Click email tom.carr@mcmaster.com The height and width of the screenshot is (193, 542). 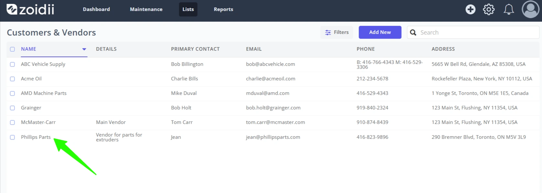click(x=276, y=122)
